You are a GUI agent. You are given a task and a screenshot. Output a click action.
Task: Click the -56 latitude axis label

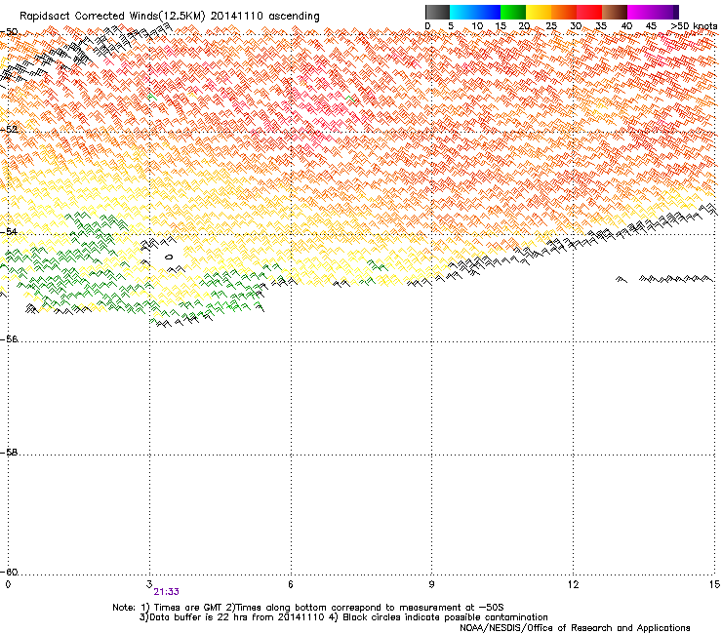9,339
